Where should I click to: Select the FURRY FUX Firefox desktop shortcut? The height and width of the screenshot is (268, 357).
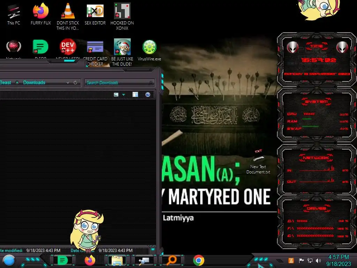click(41, 14)
